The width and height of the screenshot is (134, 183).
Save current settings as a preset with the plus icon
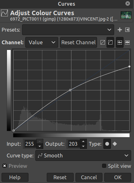tap(120, 30)
